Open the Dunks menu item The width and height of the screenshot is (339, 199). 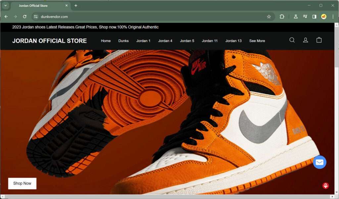click(x=123, y=41)
